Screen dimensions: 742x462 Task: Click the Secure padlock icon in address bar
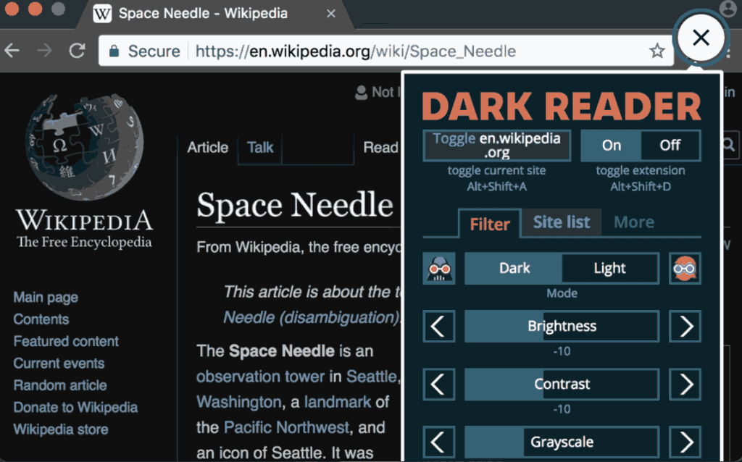click(114, 51)
